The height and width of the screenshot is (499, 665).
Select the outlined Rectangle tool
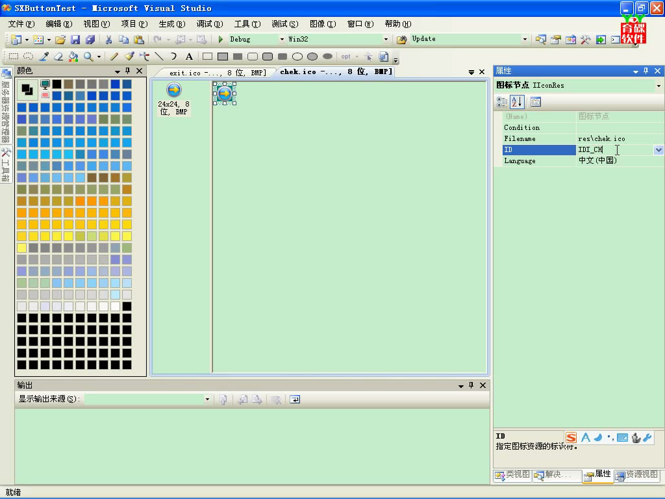(207, 57)
